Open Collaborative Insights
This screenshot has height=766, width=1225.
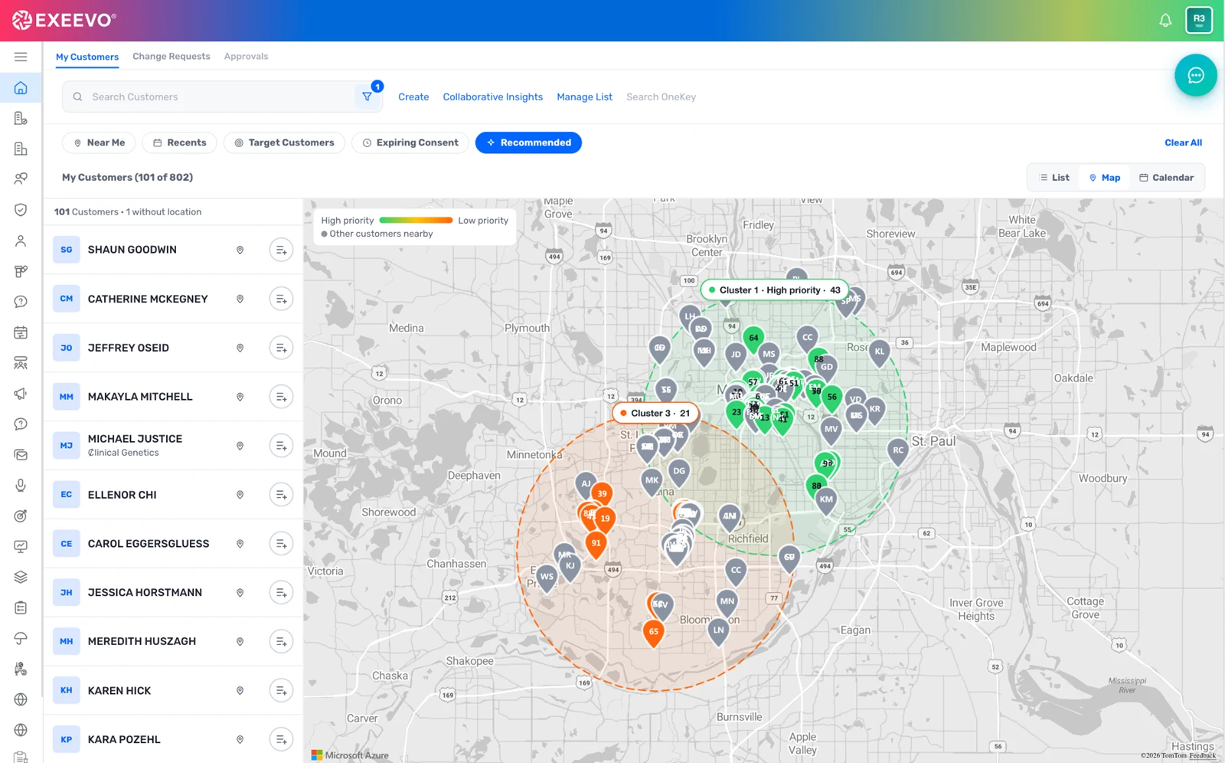[493, 97]
